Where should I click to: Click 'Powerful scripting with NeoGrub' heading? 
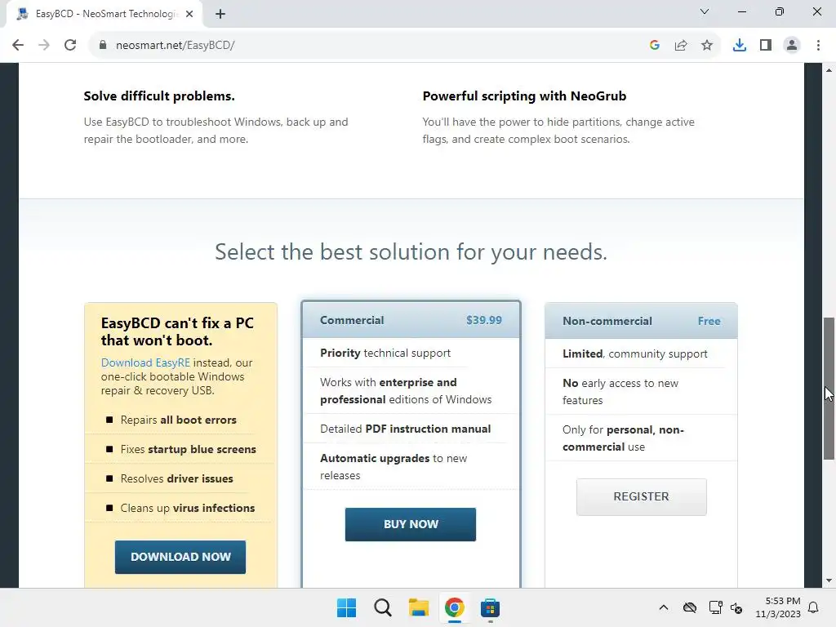point(524,96)
